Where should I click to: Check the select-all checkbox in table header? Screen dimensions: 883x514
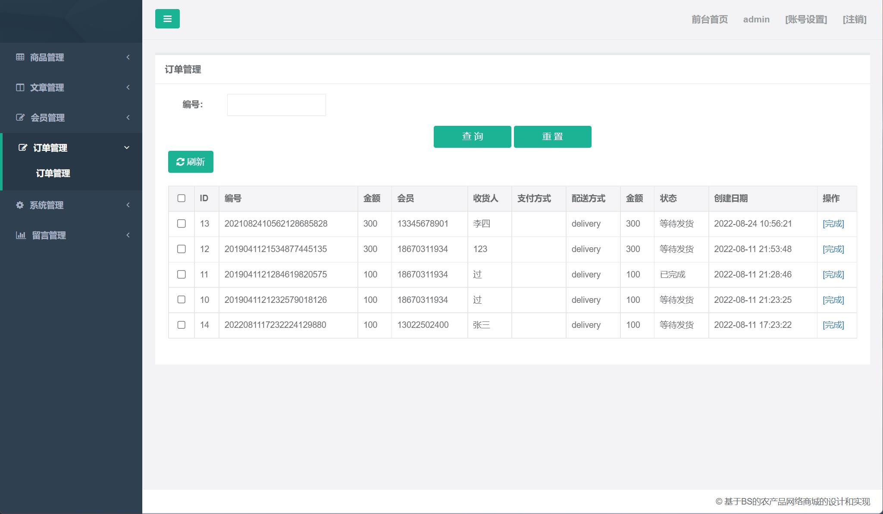tap(182, 198)
